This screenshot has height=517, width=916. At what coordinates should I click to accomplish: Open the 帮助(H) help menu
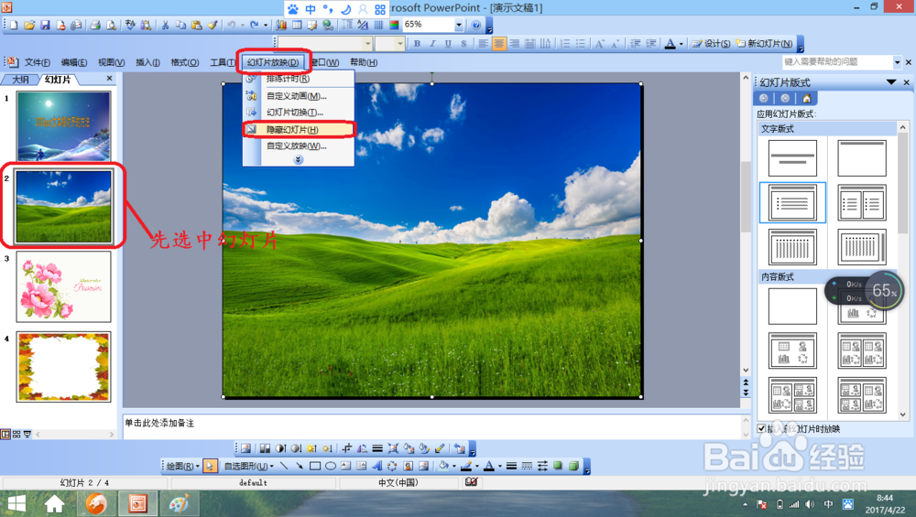(x=364, y=62)
